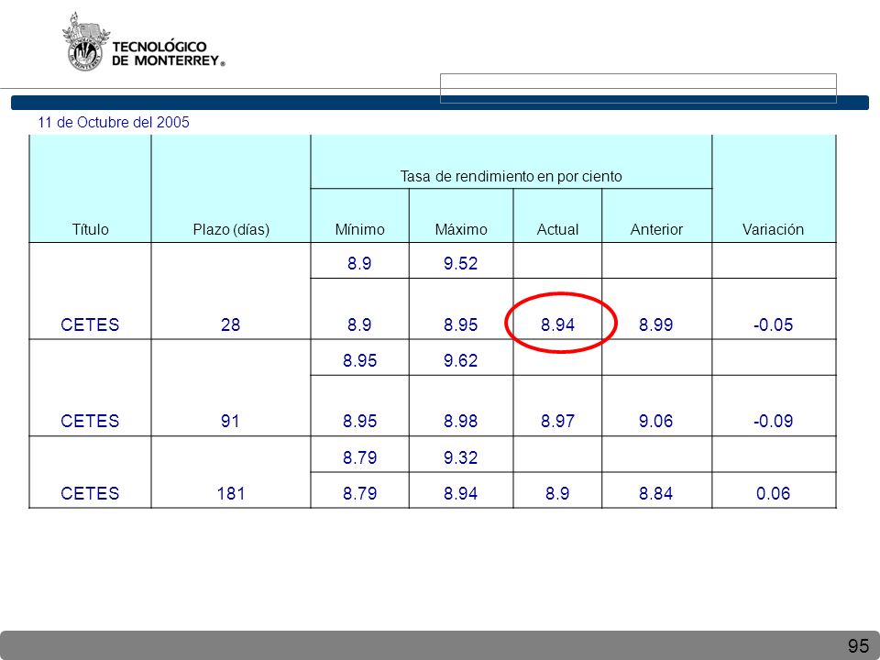This screenshot has height=660, width=880.
Task: Select CETES in the 91-day row
Action: tap(90, 421)
